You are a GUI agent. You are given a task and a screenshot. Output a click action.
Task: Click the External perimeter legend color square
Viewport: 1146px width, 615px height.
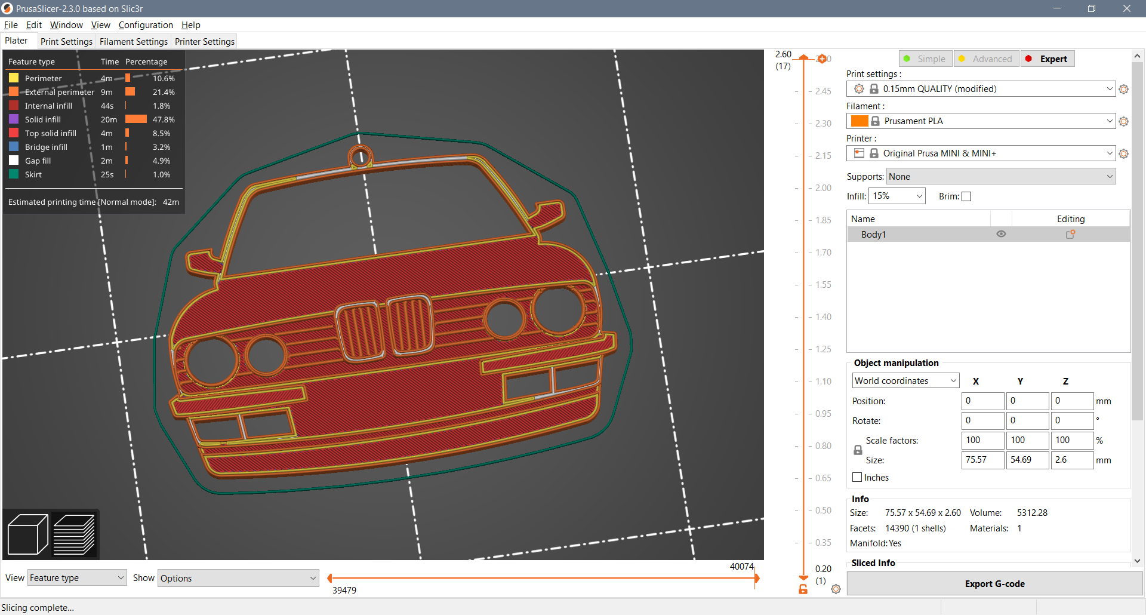click(x=14, y=92)
